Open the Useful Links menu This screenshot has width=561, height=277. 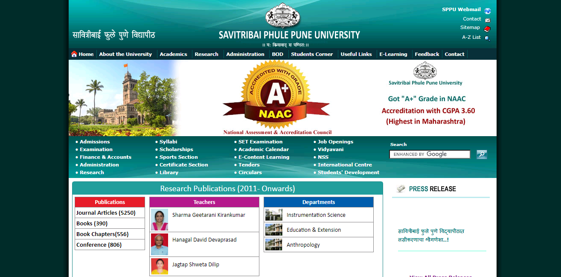(356, 54)
